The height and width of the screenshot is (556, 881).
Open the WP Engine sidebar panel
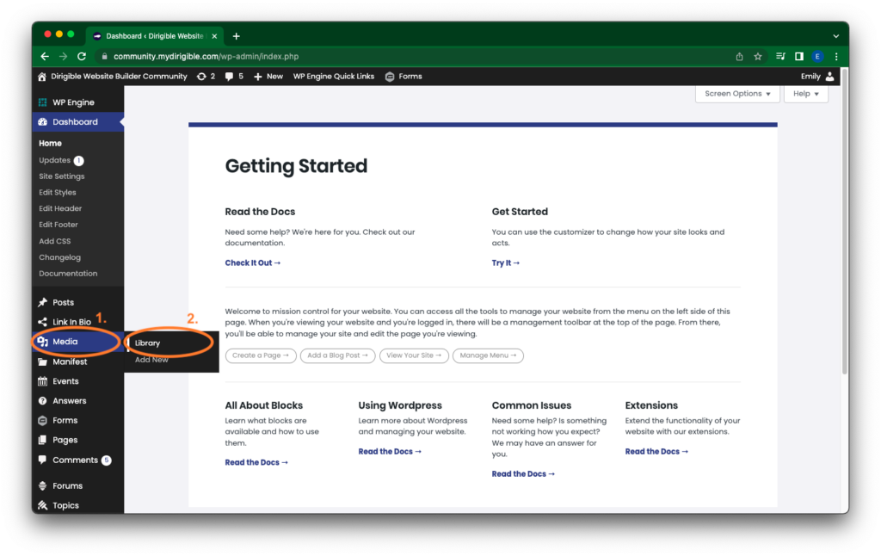point(65,102)
